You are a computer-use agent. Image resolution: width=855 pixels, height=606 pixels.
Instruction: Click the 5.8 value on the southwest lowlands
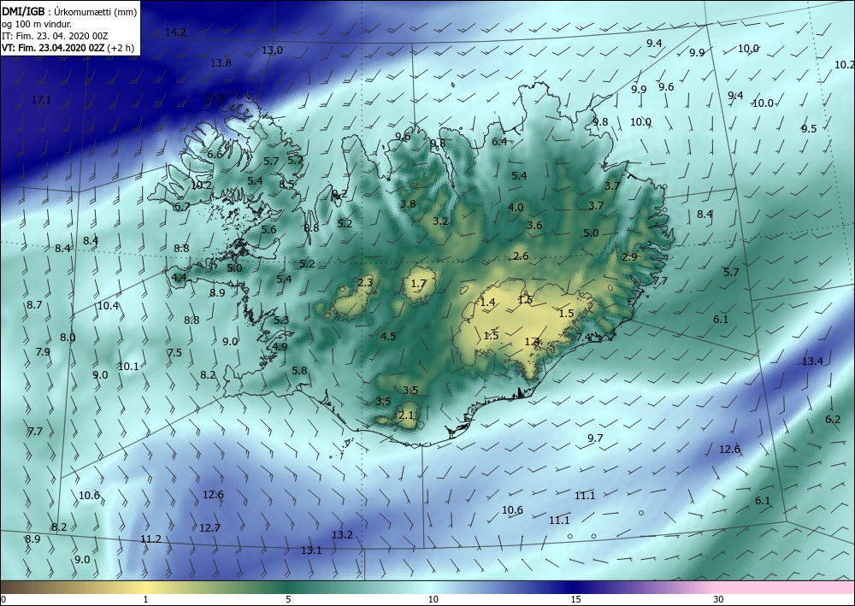[299, 371]
